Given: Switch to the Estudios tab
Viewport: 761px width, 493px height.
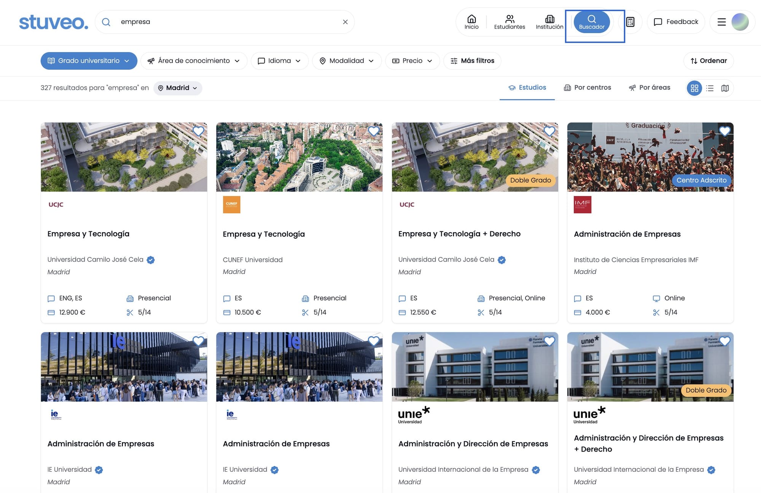Looking at the screenshot, I should (x=527, y=88).
